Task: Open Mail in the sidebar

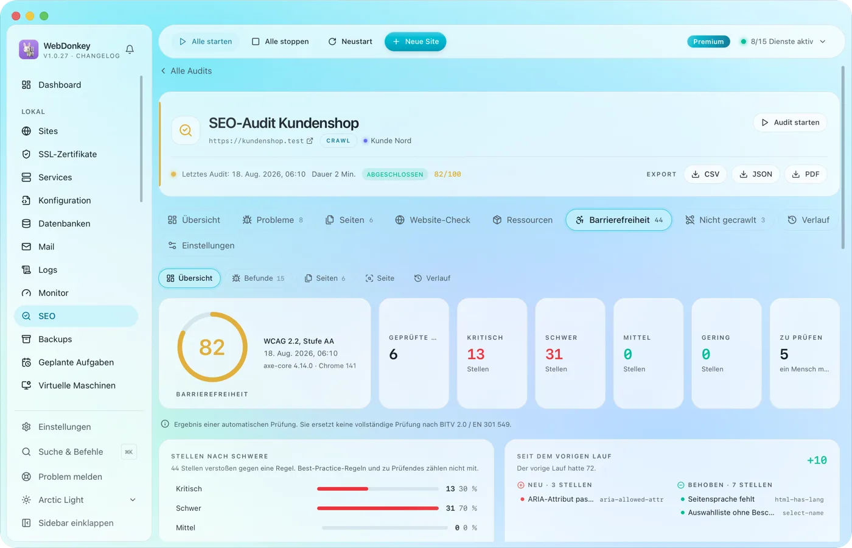Action: coord(77,247)
